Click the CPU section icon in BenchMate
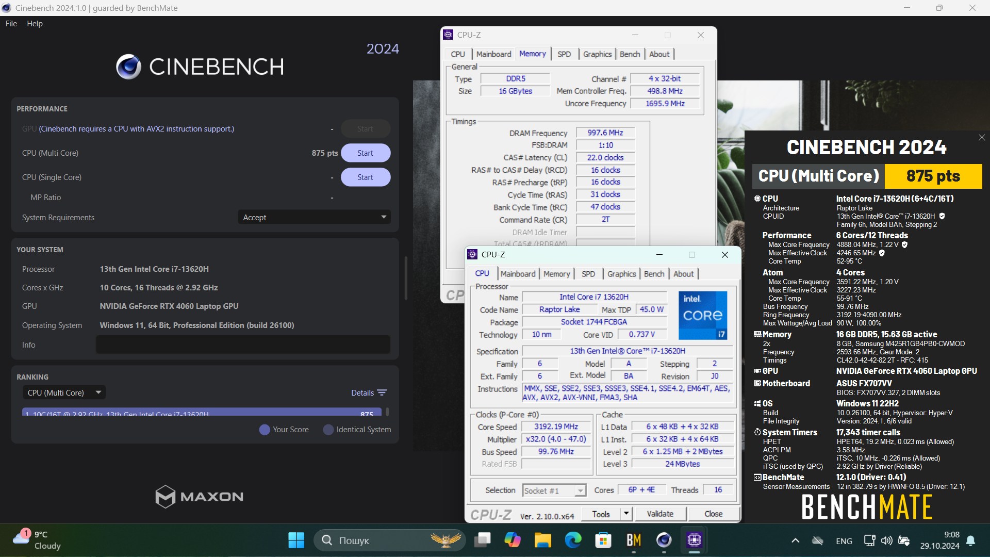The height and width of the screenshot is (557, 990). click(x=757, y=199)
